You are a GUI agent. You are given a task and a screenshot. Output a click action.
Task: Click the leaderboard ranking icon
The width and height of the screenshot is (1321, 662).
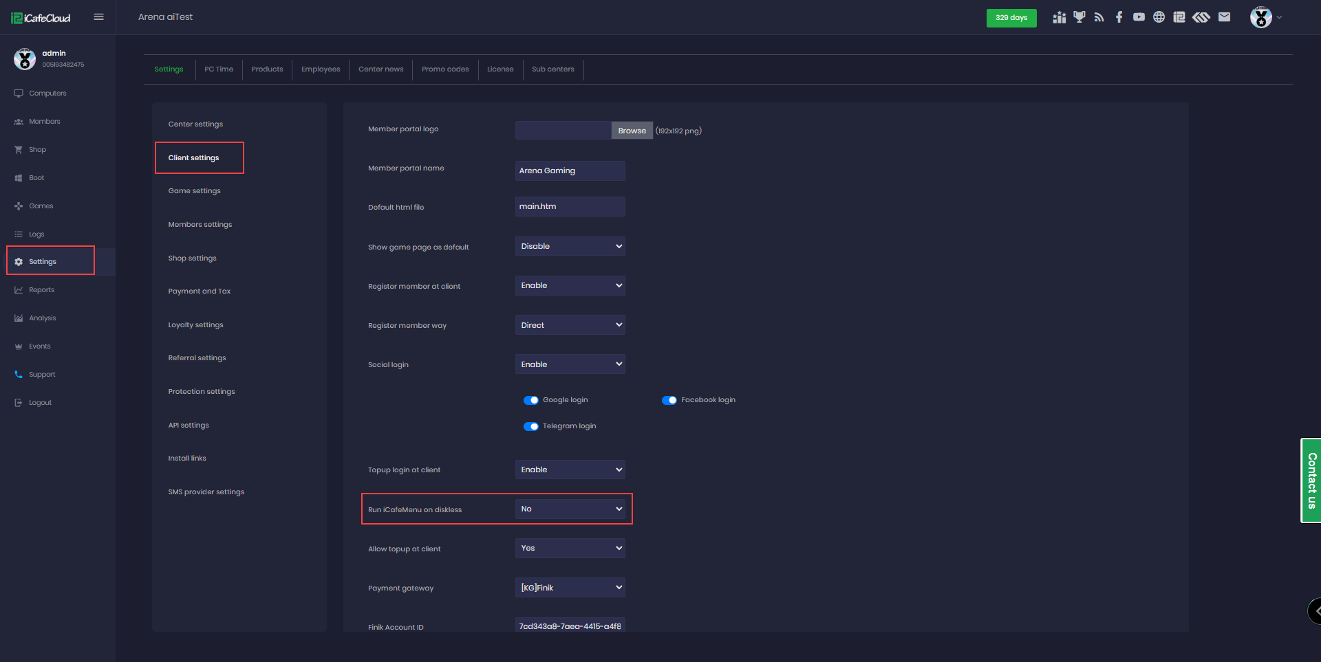pyautogui.click(x=1059, y=17)
